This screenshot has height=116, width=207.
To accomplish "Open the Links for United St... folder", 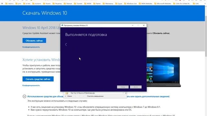I will coord(182,4).
